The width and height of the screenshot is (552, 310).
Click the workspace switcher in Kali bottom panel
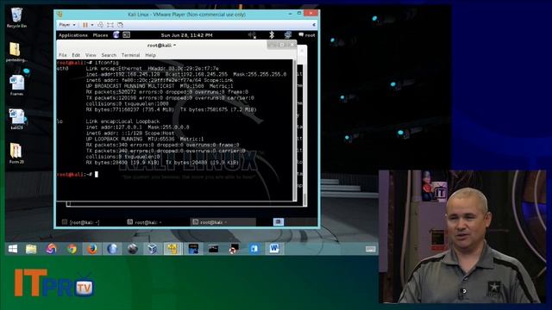(x=278, y=222)
